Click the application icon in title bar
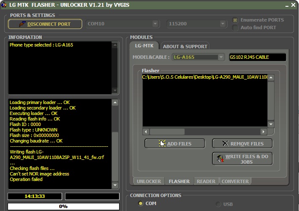The image size is (299, 211). pyautogui.click(x=4, y=5)
